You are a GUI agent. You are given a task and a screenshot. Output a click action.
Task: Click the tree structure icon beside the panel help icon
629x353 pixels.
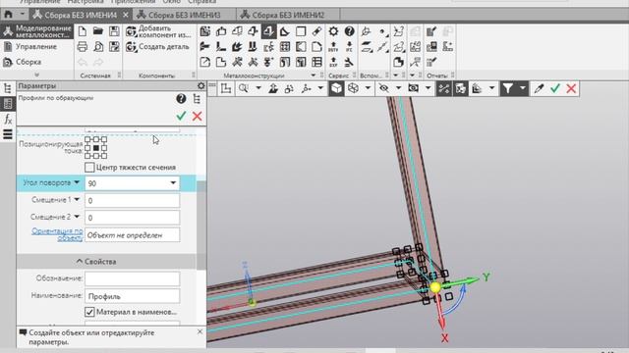197,98
